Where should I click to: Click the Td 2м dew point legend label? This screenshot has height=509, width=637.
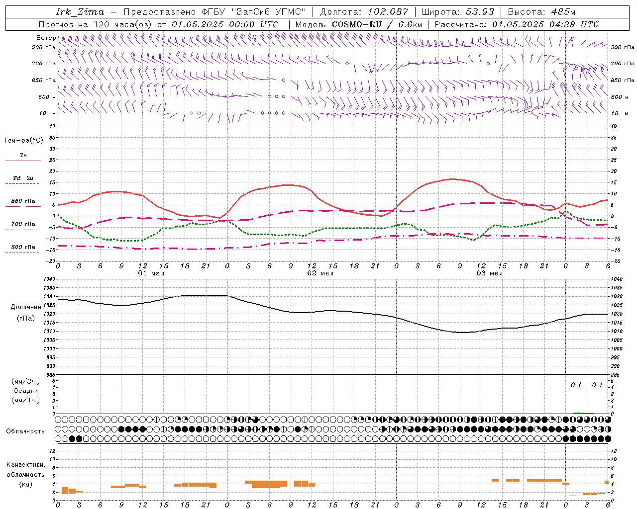(x=23, y=178)
